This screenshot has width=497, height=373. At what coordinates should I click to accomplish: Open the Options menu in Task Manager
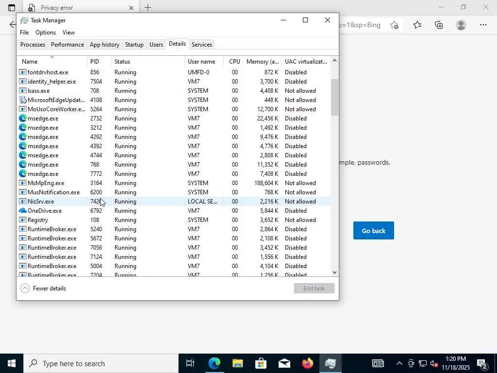(x=46, y=33)
